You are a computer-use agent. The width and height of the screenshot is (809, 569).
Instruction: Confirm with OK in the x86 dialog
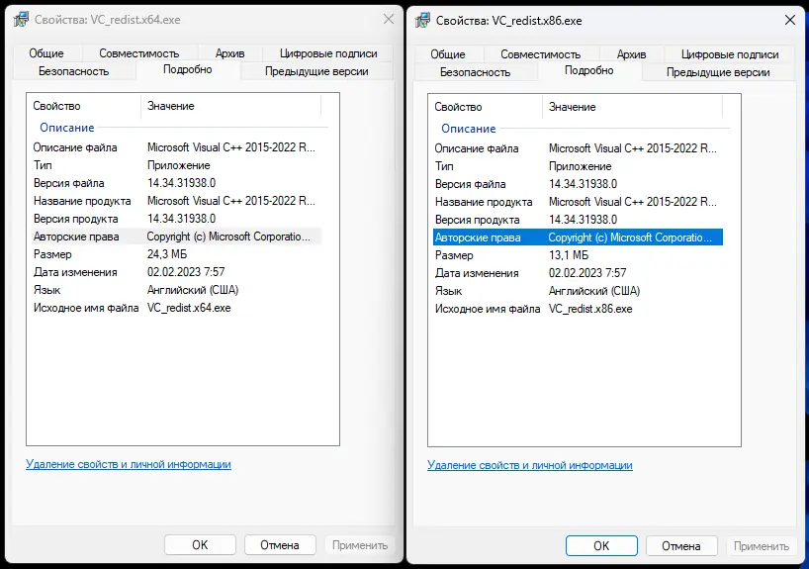tap(601, 545)
